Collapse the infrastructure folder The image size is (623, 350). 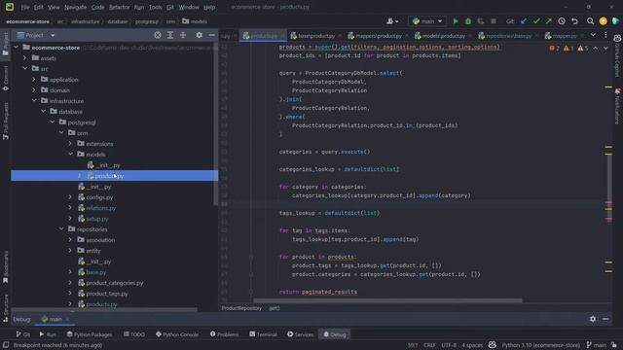[34, 101]
